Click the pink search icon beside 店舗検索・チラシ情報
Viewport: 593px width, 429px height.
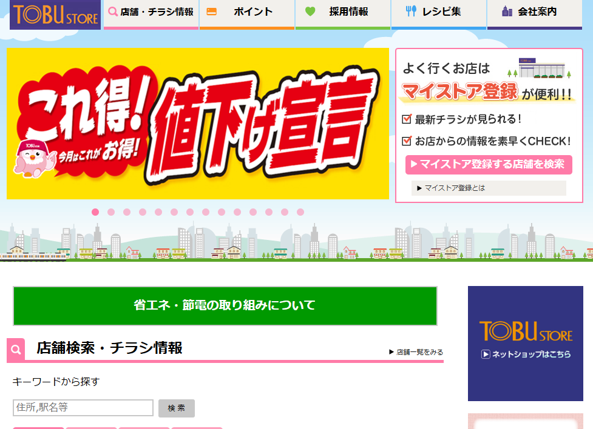pos(16,350)
